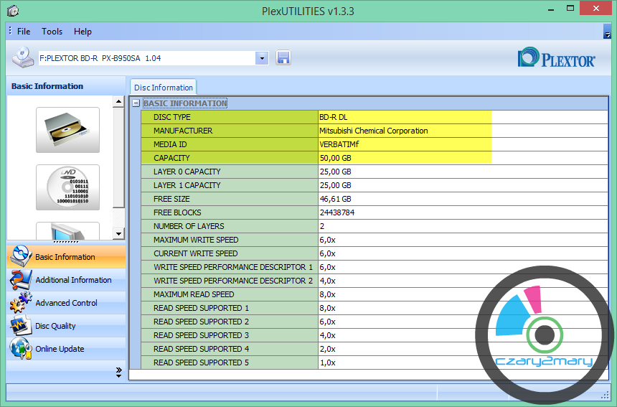617x407 pixels.
Task: Open Online Update section
Action: click(60, 349)
